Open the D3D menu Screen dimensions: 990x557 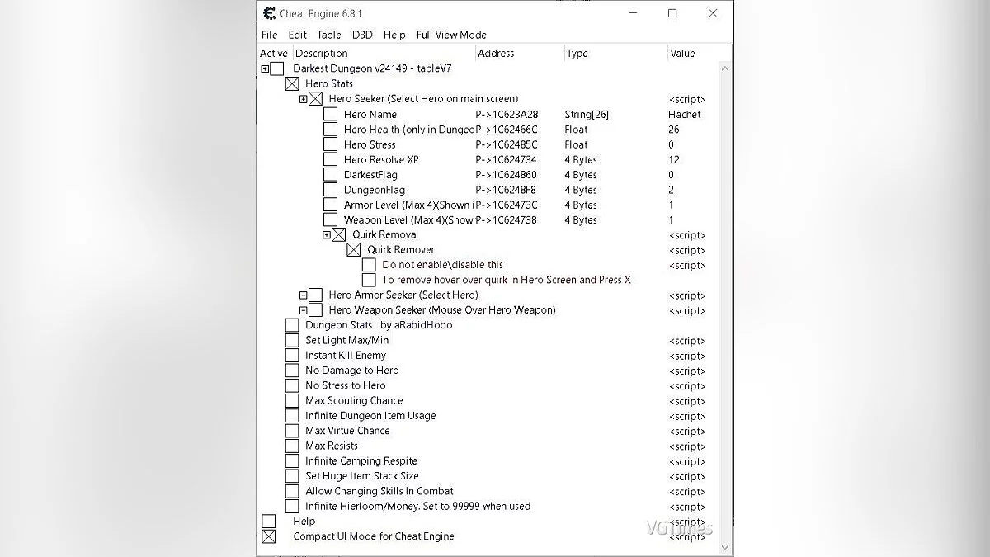tap(362, 35)
